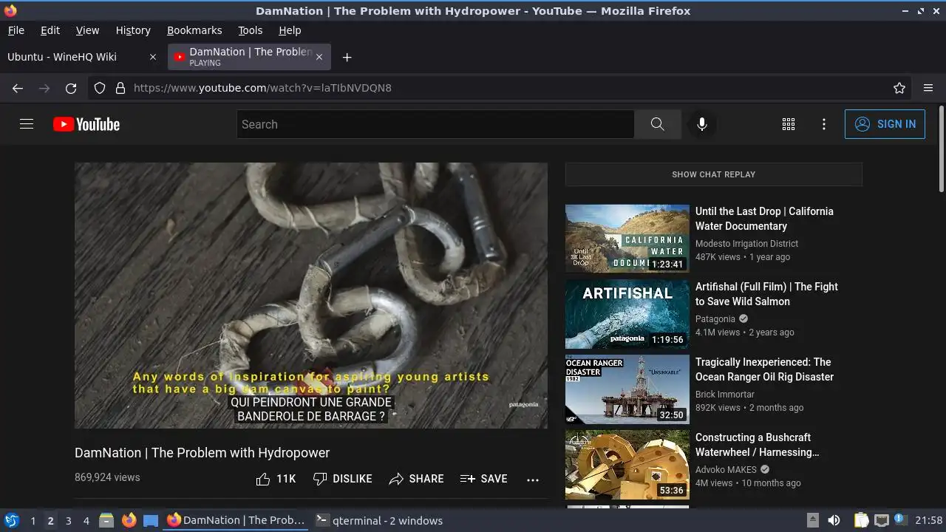
Task: Go back in Firefox
Action: click(18, 88)
